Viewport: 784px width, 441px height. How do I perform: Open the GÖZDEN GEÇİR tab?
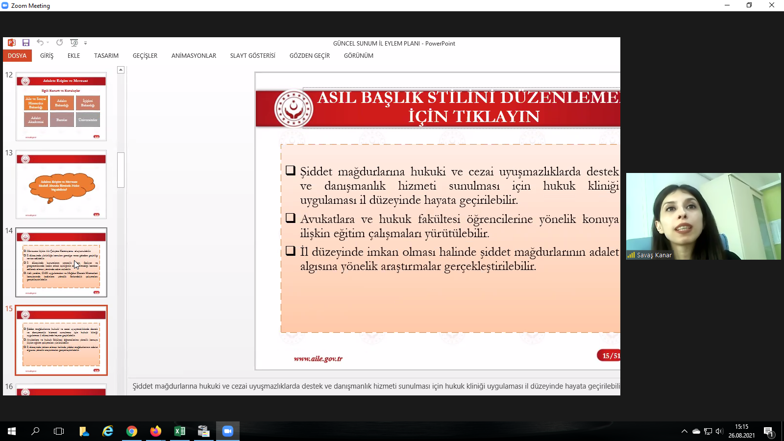310,56
